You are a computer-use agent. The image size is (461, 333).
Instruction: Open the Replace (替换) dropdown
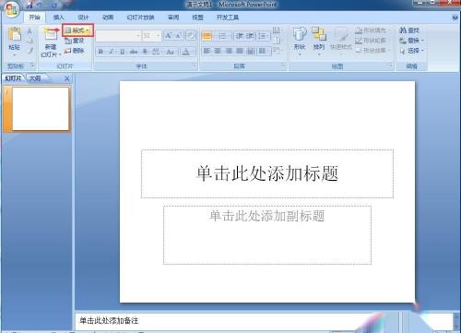click(x=411, y=41)
